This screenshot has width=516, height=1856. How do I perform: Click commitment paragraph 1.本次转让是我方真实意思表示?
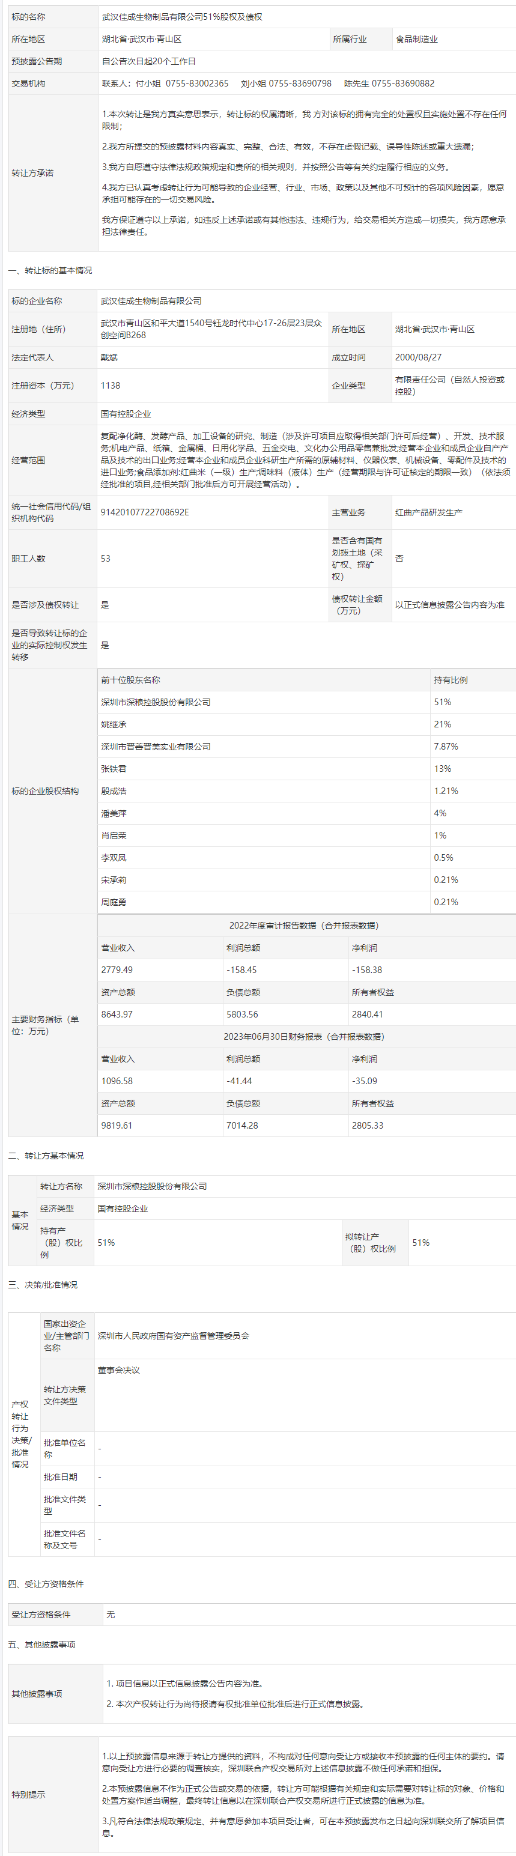[x=304, y=120]
